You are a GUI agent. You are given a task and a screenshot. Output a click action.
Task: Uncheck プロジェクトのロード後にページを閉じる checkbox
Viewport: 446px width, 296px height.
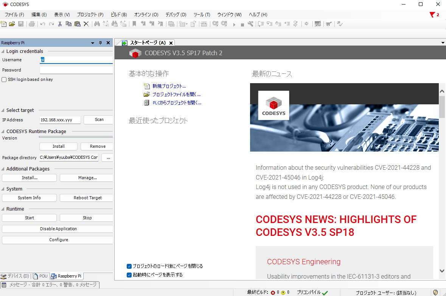point(129,266)
